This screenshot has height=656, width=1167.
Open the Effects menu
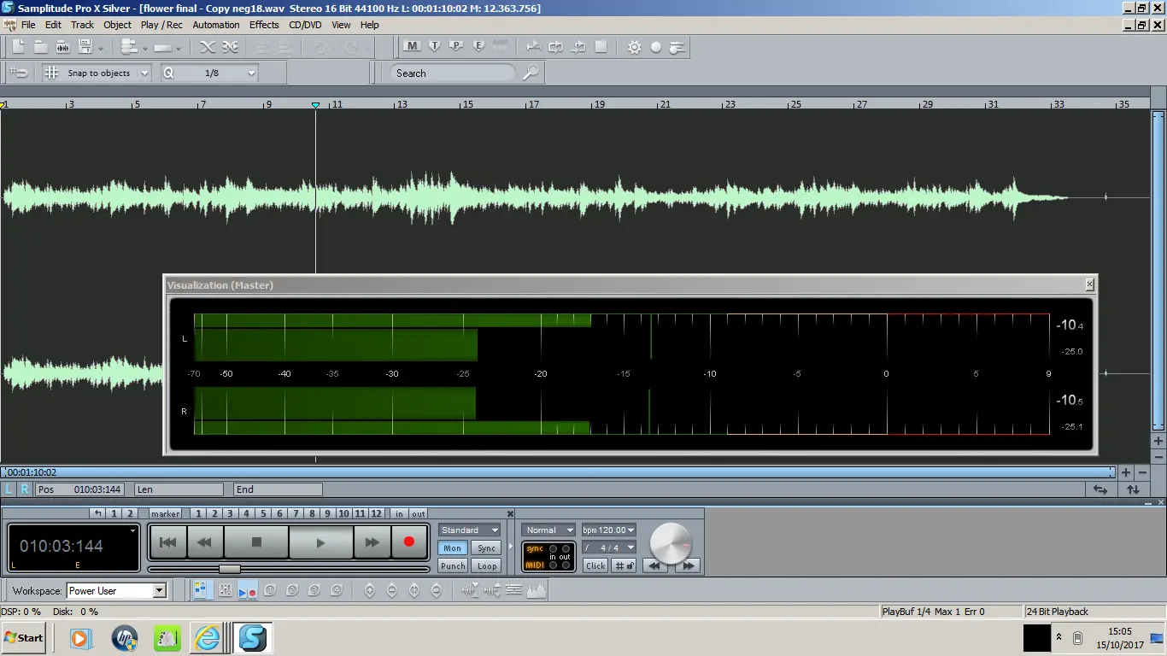[264, 25]
